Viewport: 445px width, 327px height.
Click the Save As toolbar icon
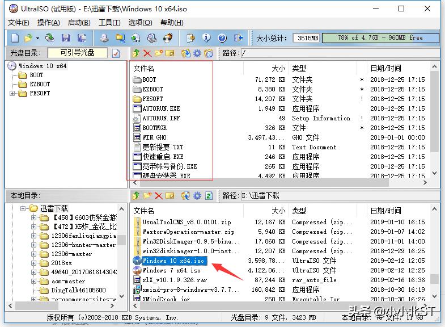pyautogui.click(x=82, y=38)
